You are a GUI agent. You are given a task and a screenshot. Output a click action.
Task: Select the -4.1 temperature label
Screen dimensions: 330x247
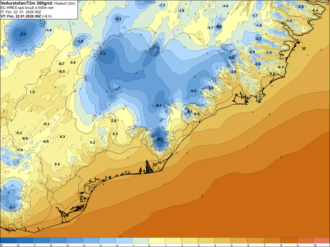(189, 112)
